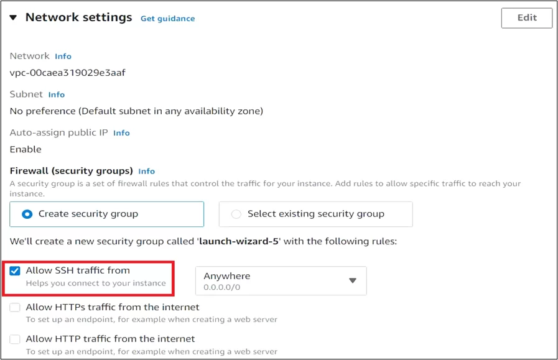
Task: Open the Anywhere 0.0.0.0/0 source dropdown
Action: [281, 280]
